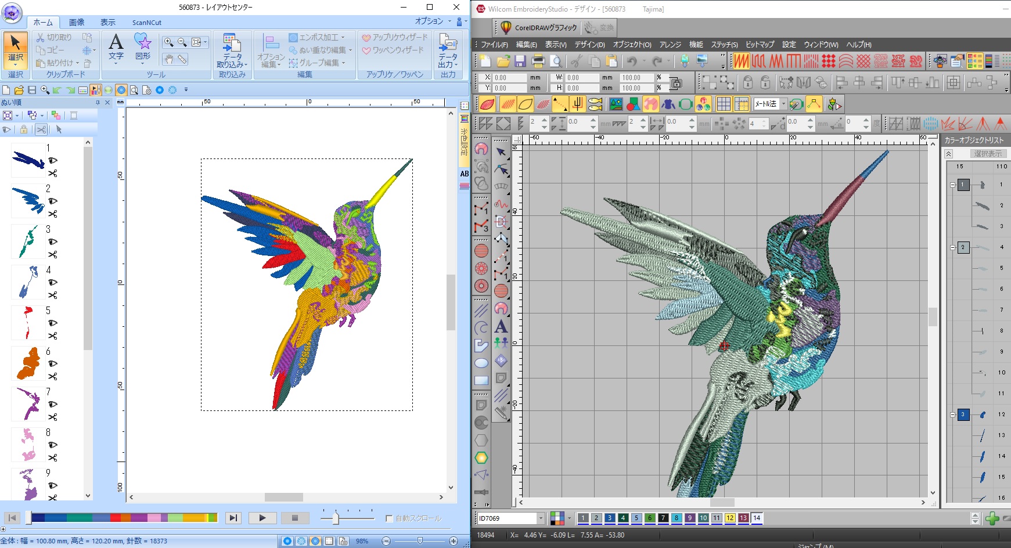Select color swatch 8 in Wilcom palette

pyautogui.click(x=677, y=518)
